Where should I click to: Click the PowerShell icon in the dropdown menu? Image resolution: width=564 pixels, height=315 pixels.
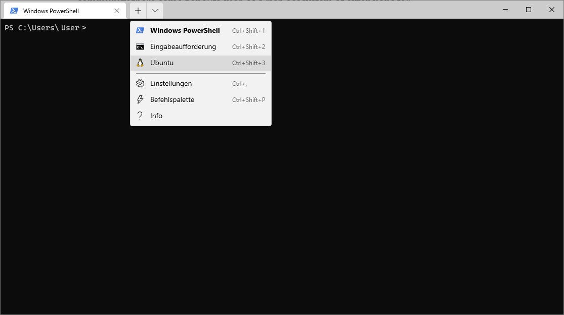tap(140, 30)
